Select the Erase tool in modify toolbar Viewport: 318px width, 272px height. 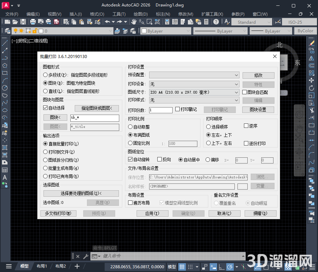tap(312, 43)
